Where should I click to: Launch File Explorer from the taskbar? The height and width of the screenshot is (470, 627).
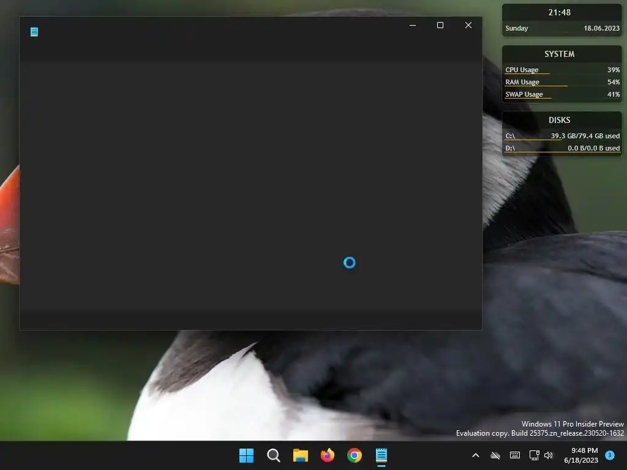pos(300,455)
